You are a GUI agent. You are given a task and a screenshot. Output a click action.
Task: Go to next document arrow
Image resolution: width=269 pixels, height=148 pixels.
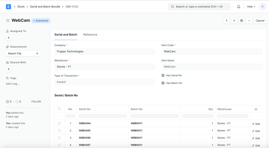click(x=234, y=20)
